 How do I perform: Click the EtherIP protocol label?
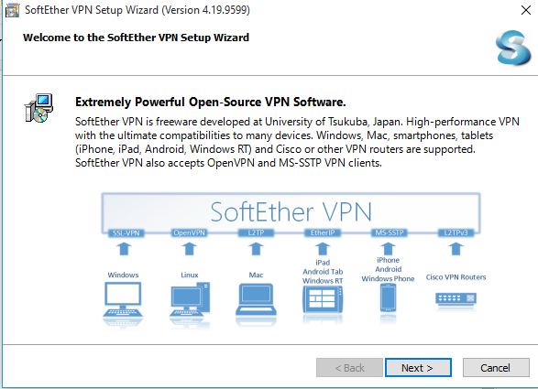click(x=323, y=232)
